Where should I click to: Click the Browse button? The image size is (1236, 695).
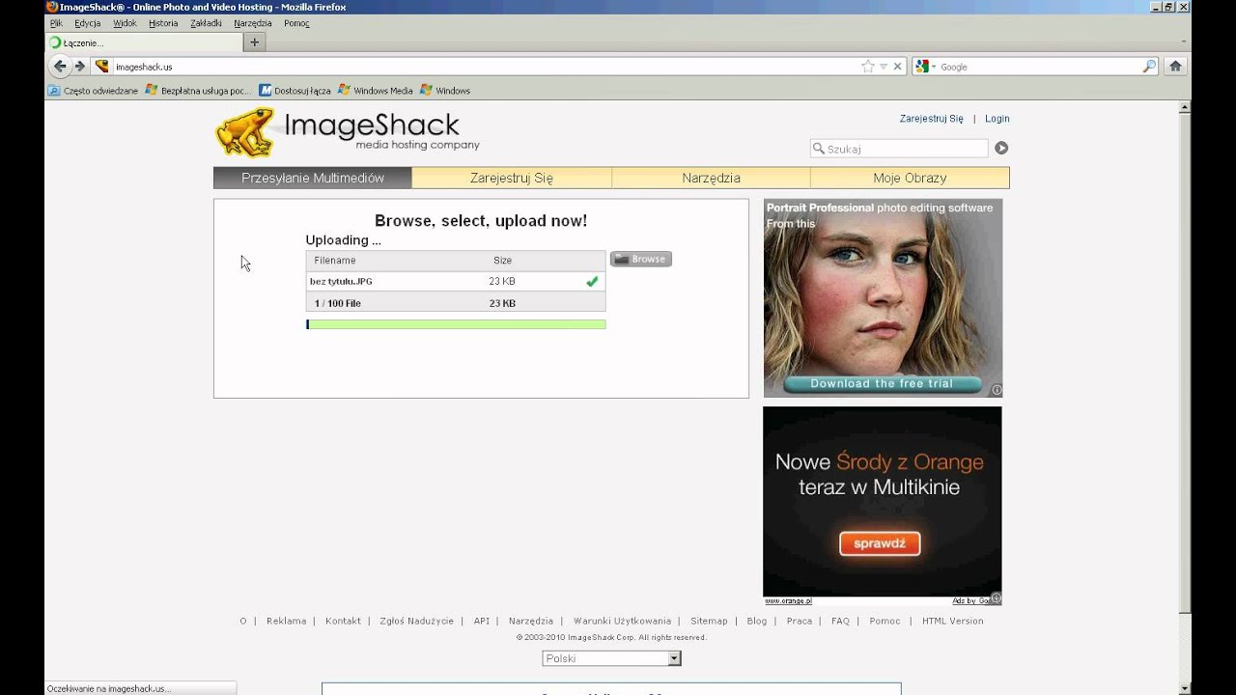click(641, 259)
